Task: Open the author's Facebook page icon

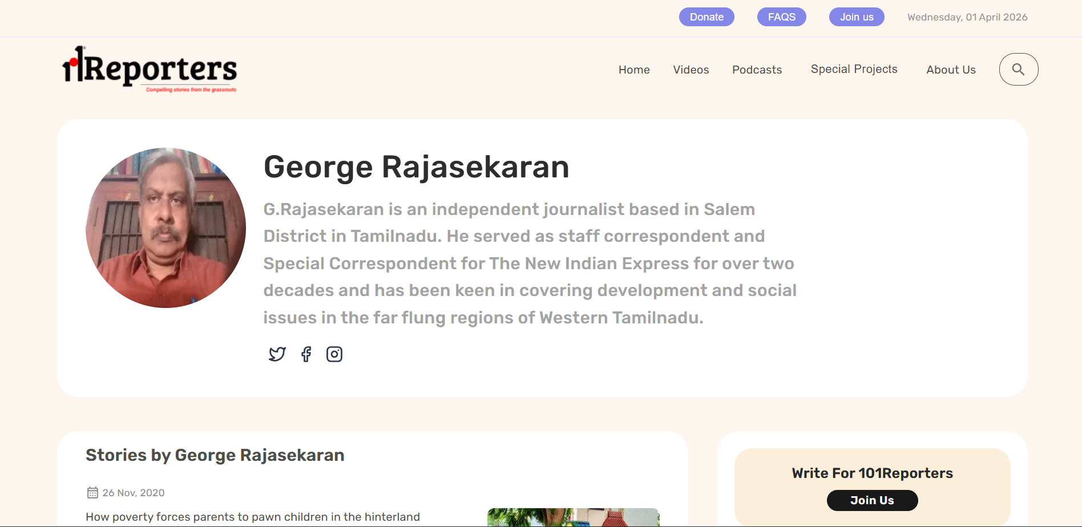Action: [306, 354]
